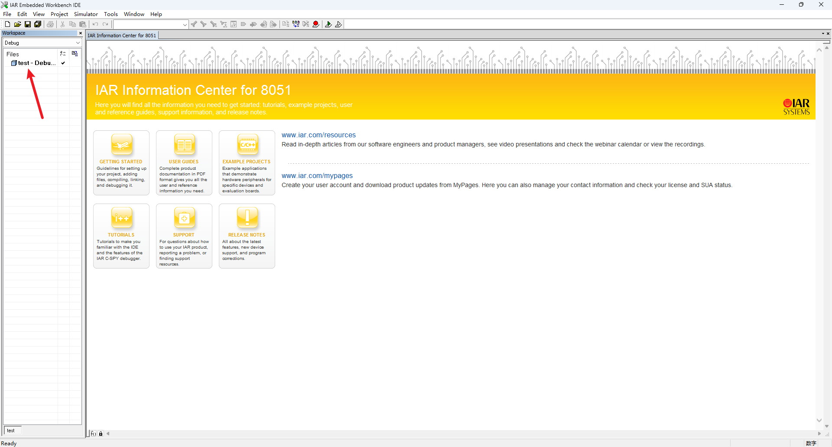Click the Make build icon
The width and height of the screenshot is (832, 447).
(x=296, y=24)
